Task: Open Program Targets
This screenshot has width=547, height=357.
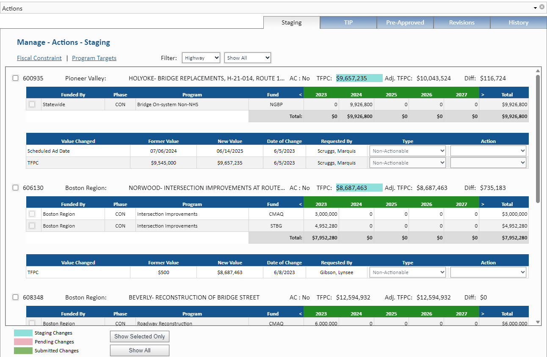Action: pyautogui.click(x=94, y=58)
